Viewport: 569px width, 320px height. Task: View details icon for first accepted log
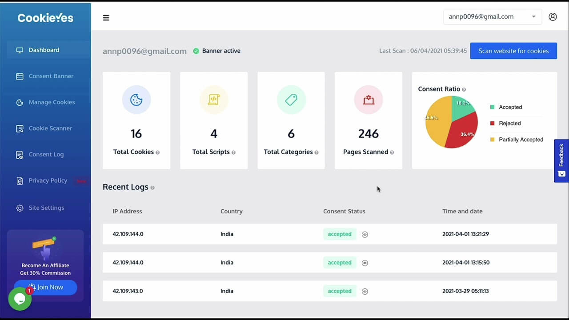click(365, 234)
